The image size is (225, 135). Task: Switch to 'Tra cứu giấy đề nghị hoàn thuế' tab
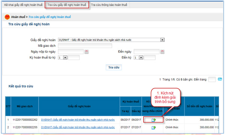[x=67, y=5]
